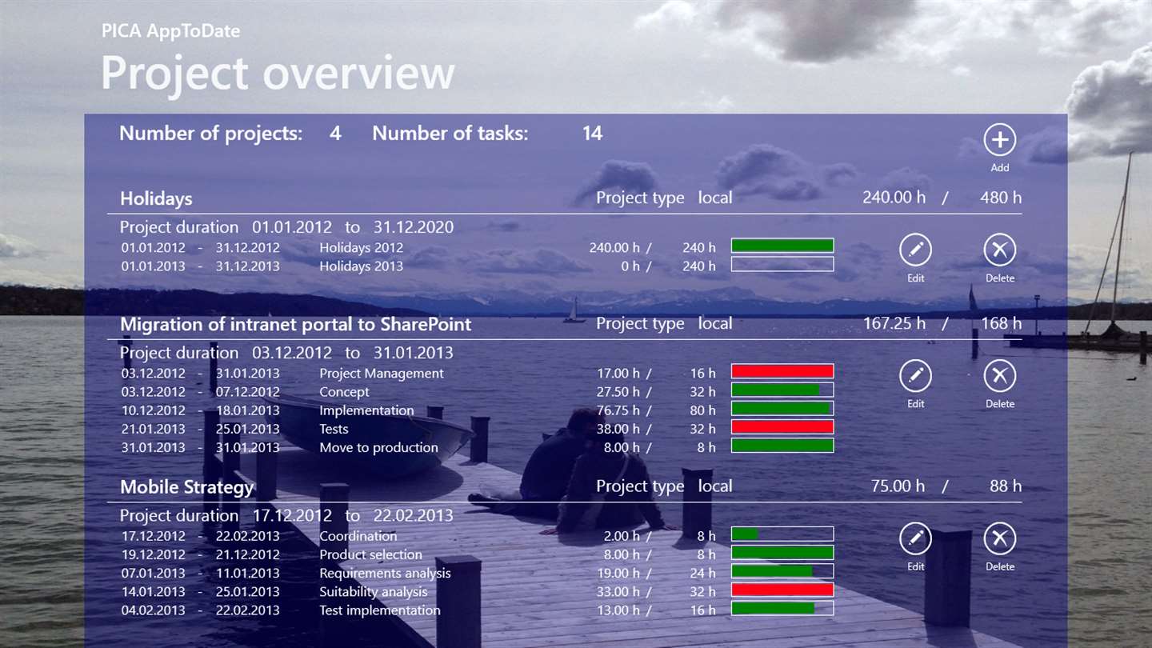Click the 13.00 h Test implementation hours
Screen dimensions: 1152x648
[618, 610]
